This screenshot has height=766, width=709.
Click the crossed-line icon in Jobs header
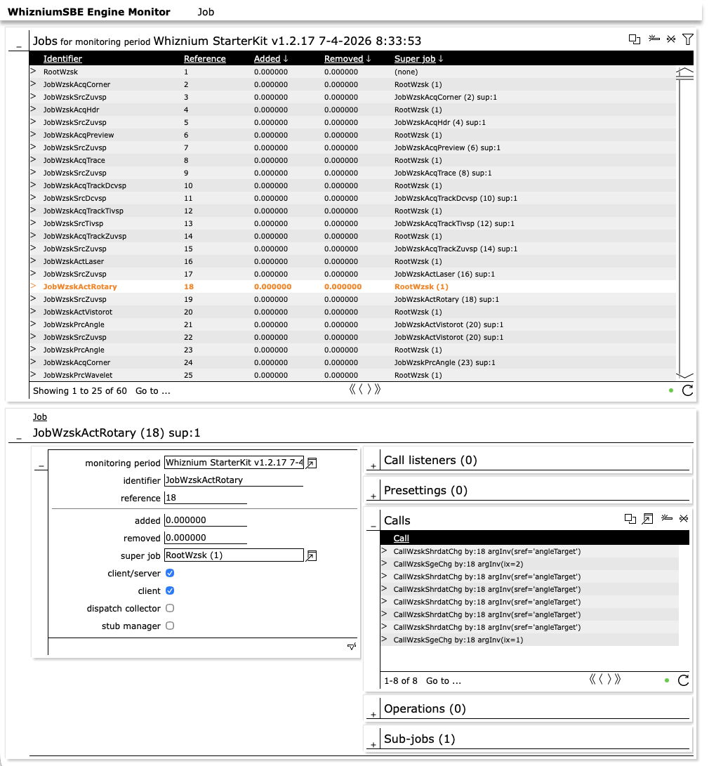671,39
